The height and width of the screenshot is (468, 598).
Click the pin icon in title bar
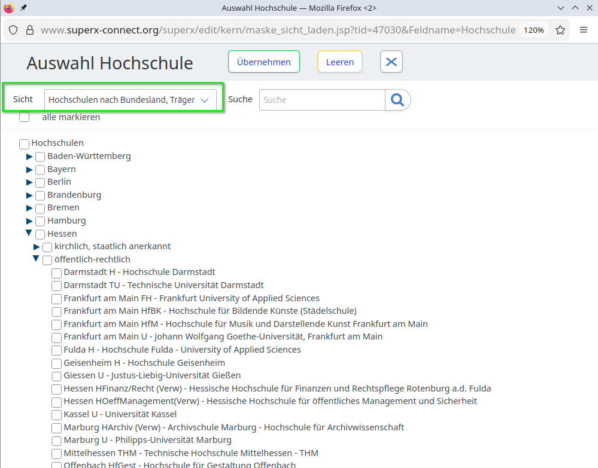point(23,8)
